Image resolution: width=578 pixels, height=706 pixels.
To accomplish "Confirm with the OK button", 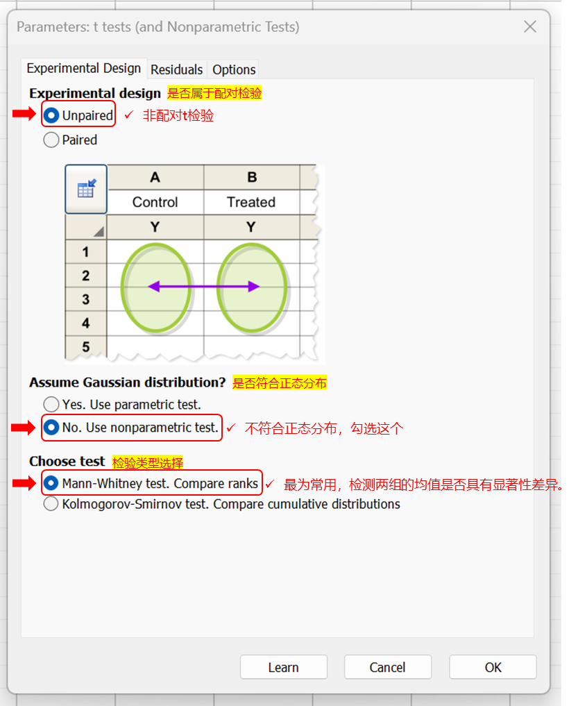I will (x=493, y=667).
